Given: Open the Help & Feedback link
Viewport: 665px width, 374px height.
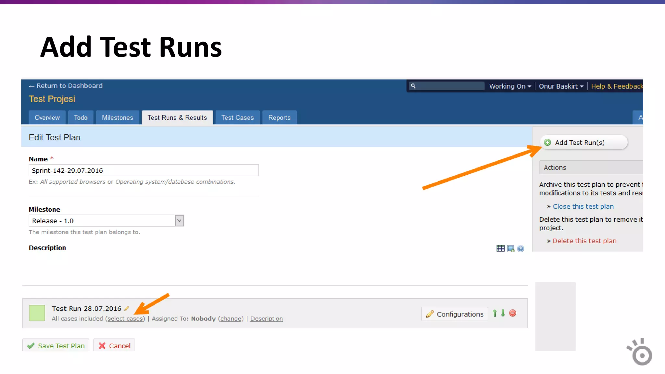Looking at the screenshot, I should pyautogui.click(x=617, y=86).
